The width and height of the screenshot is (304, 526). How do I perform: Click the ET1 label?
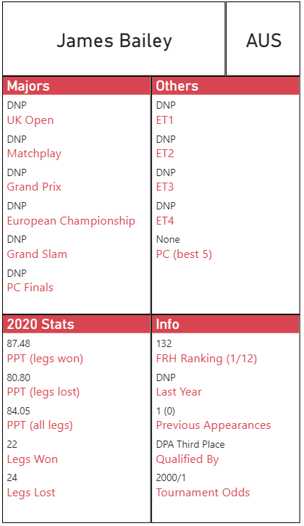[x=164, y=120]
